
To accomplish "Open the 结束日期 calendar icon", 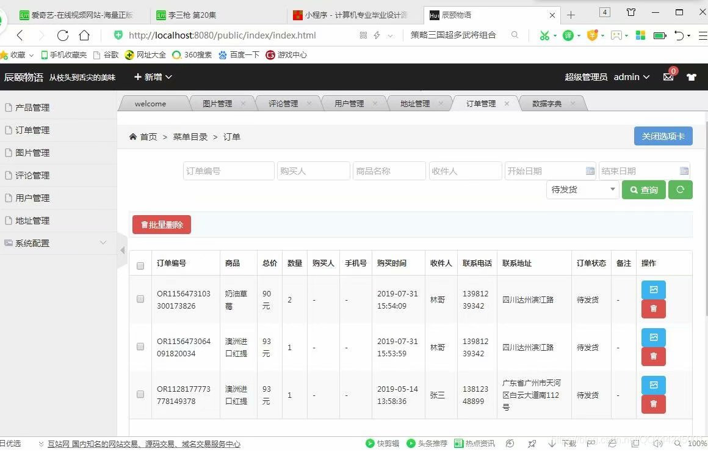I will [684, 171].
